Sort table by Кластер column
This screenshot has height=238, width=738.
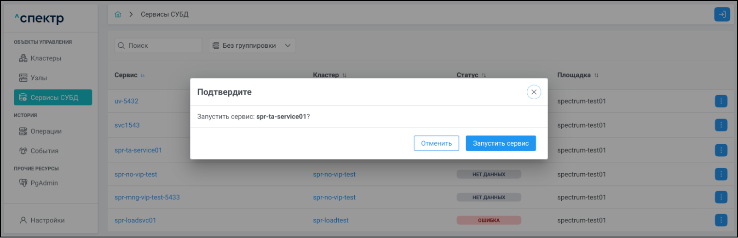pos(345,75)
